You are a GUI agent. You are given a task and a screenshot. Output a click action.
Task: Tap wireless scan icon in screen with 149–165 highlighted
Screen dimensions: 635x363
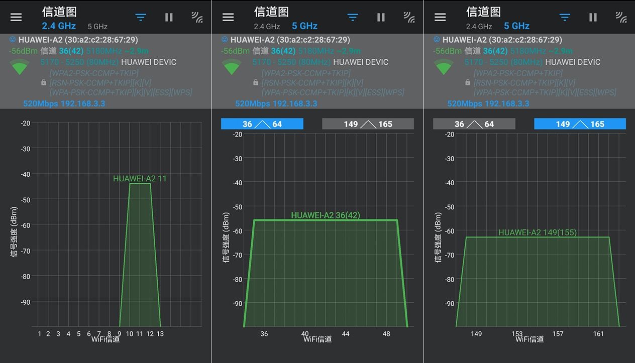[x=621, y=17]
